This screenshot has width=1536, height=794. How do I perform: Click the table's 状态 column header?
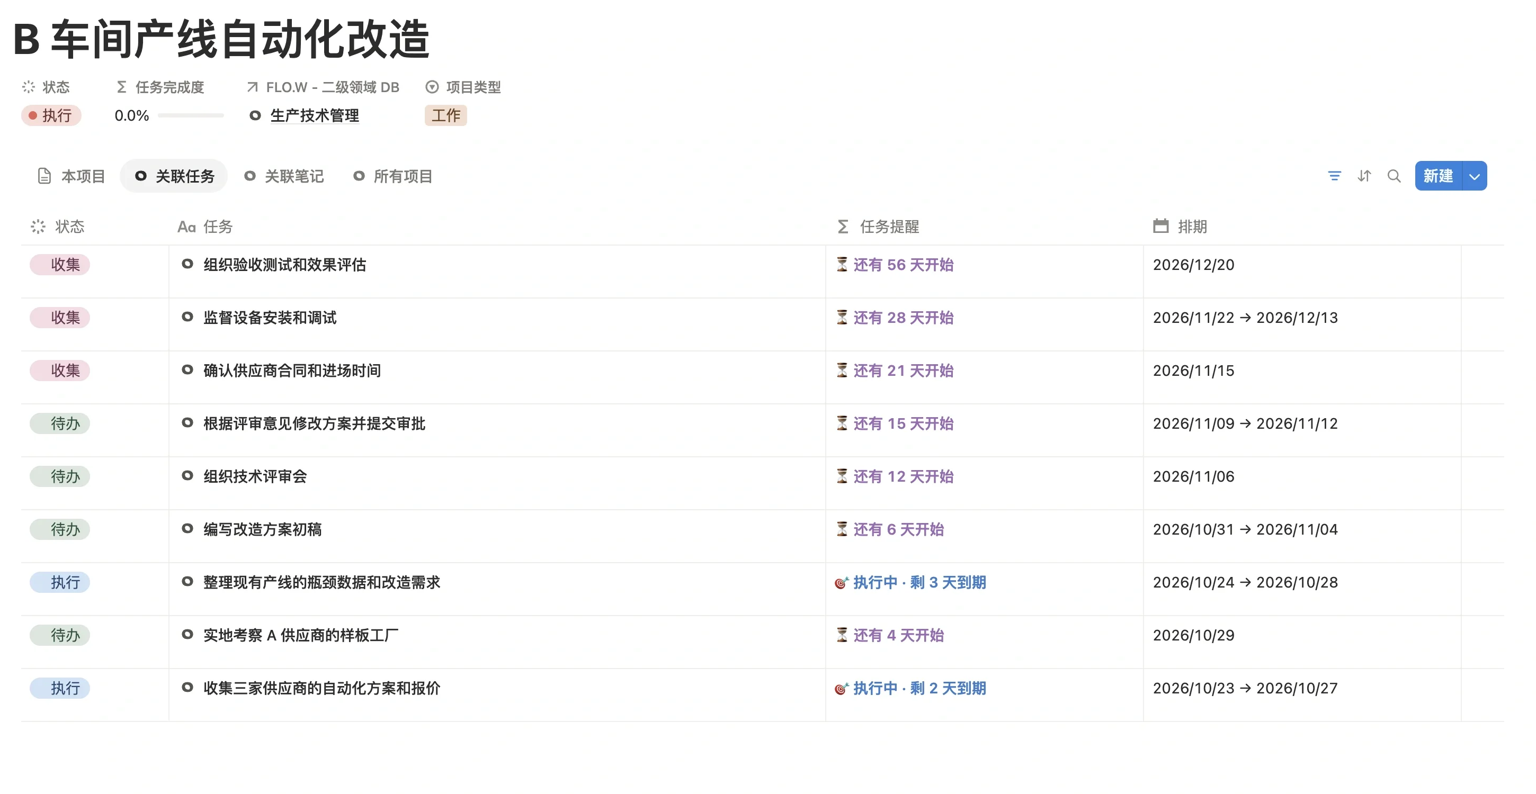pos(58,227)
